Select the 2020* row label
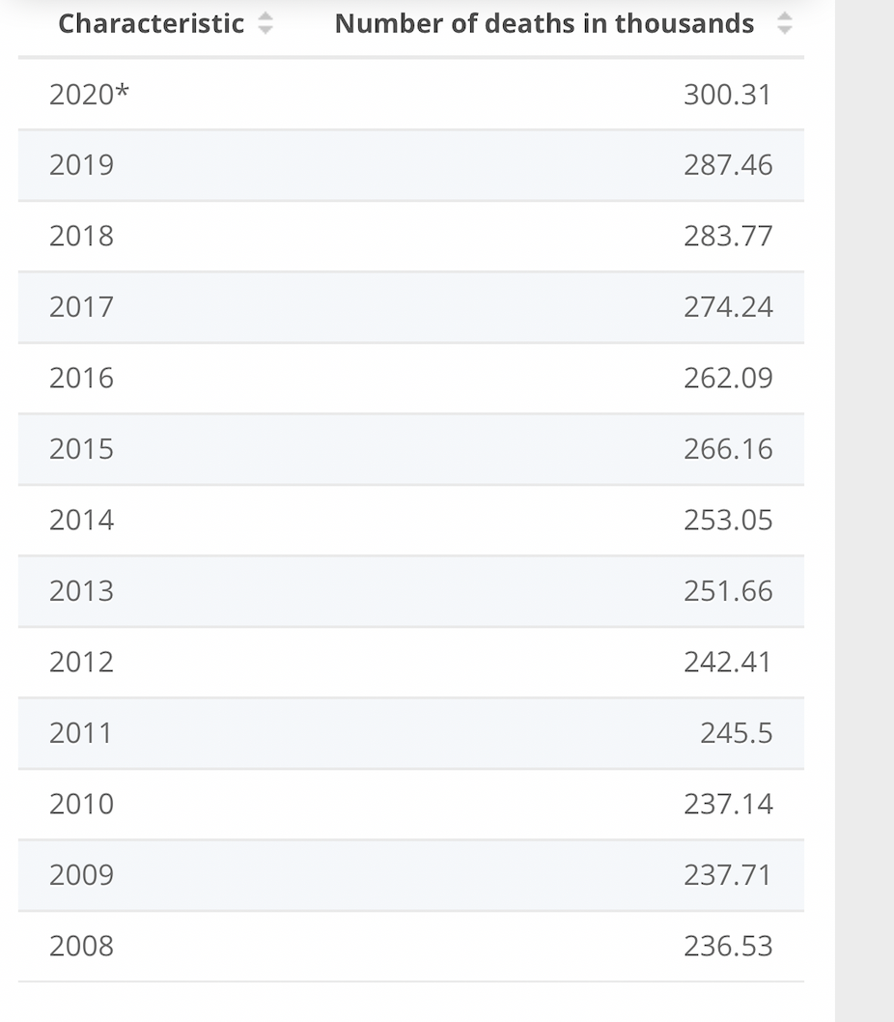 point(89,94)
